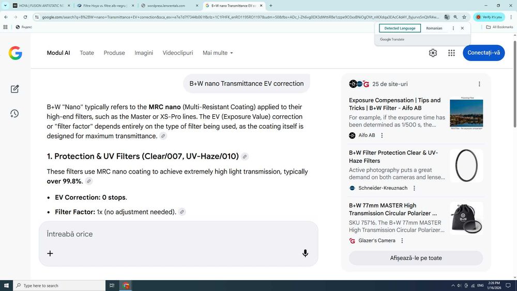Click the Windows taskbar search box
The image size is (517, 291).
click(59, 285)
